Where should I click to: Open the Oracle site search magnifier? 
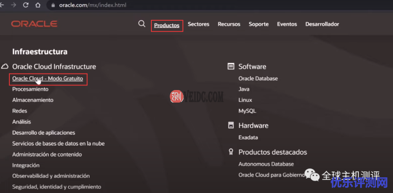(141, 24)
